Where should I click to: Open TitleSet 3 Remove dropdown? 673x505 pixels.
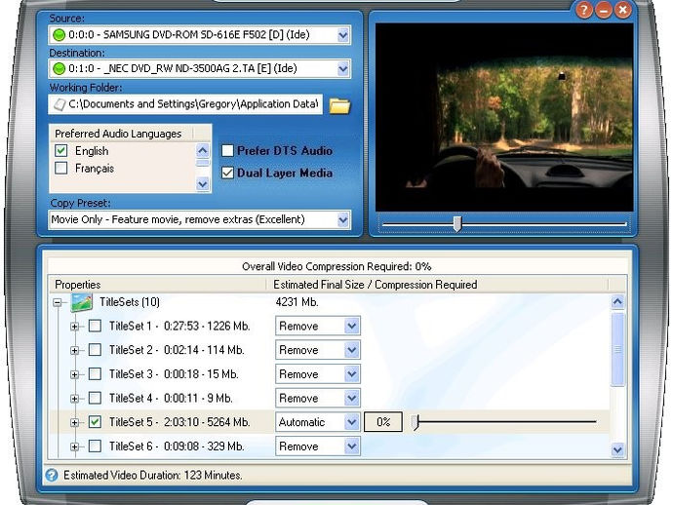click(x=351, y=374)
